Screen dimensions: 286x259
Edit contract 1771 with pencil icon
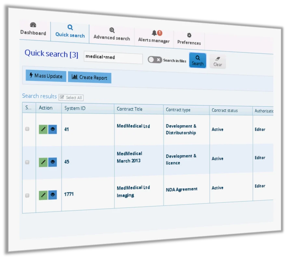coord(43,195)
